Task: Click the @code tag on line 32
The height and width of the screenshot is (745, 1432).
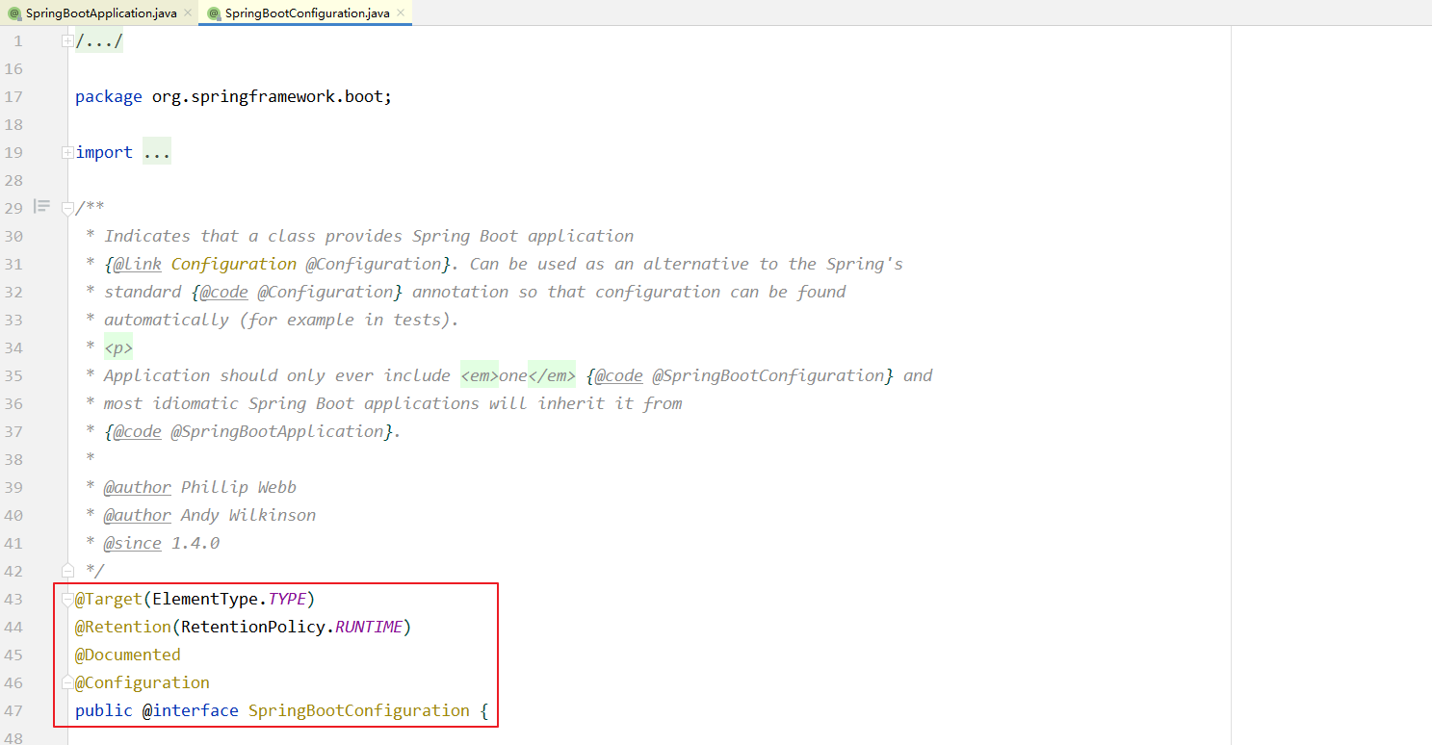Action: pyautogui.click(x=223, y=292)
